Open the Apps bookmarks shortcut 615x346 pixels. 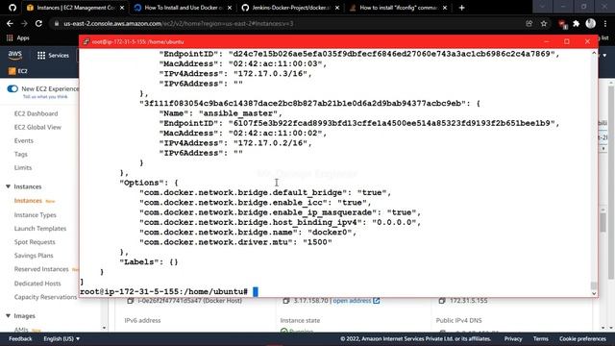pyautogui.click(x=18, y=37)
